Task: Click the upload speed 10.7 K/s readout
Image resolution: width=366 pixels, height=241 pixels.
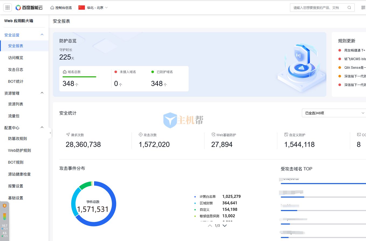Action: tap(5, 227)
